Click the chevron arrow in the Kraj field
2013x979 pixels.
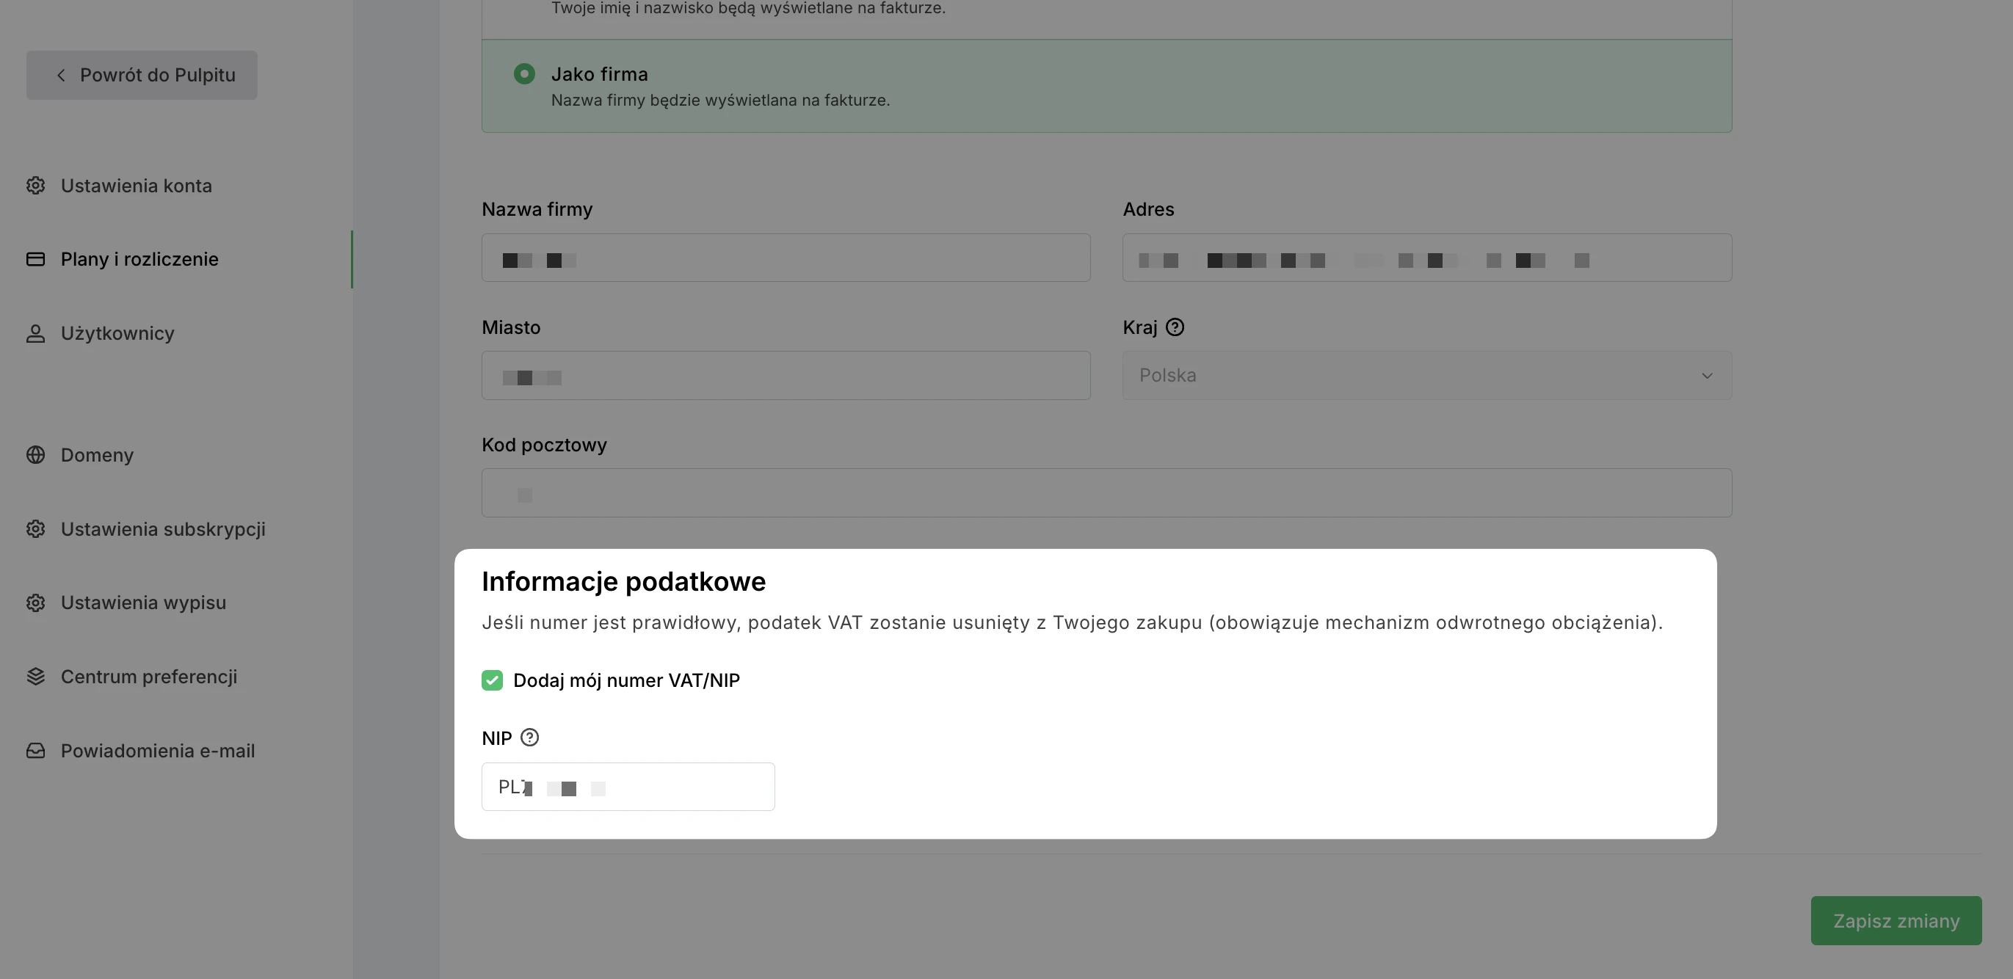click(1707, 376)
